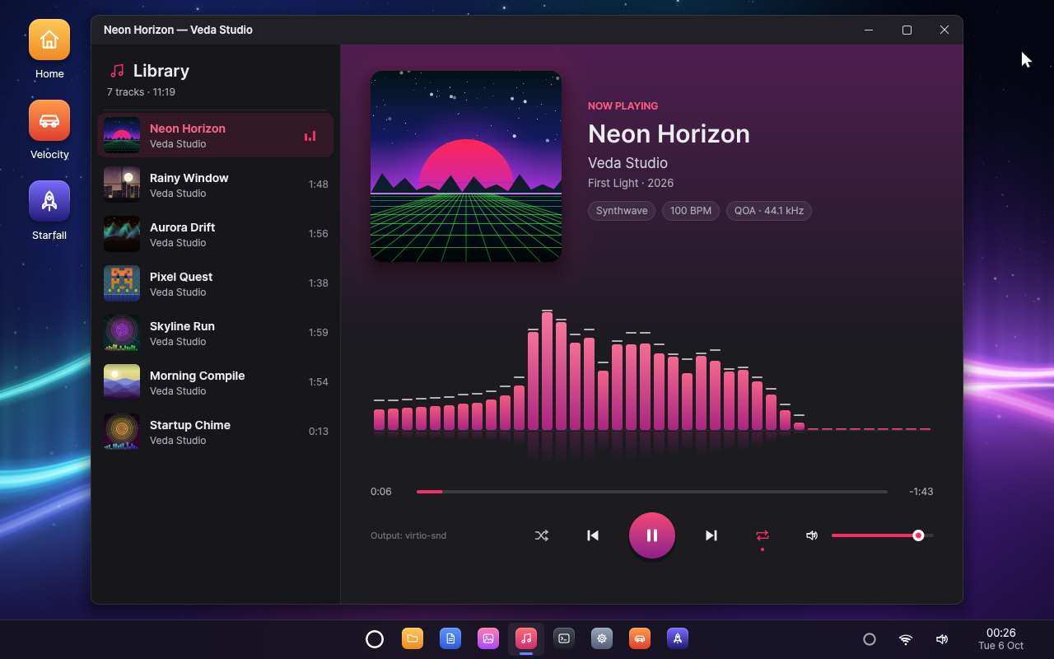Play the Rainy Window track
Image resolution: width=1054 pixels, height=659 pixels.
coord(216,185)
